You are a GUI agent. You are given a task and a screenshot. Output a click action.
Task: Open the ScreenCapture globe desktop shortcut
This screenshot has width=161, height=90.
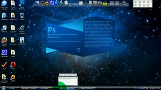coord(4,5)
